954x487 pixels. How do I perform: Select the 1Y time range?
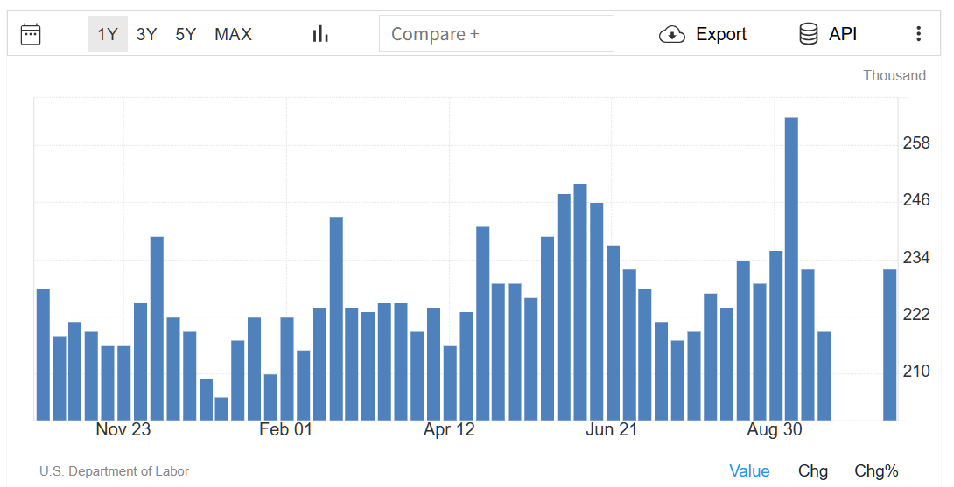click(107, 34)
